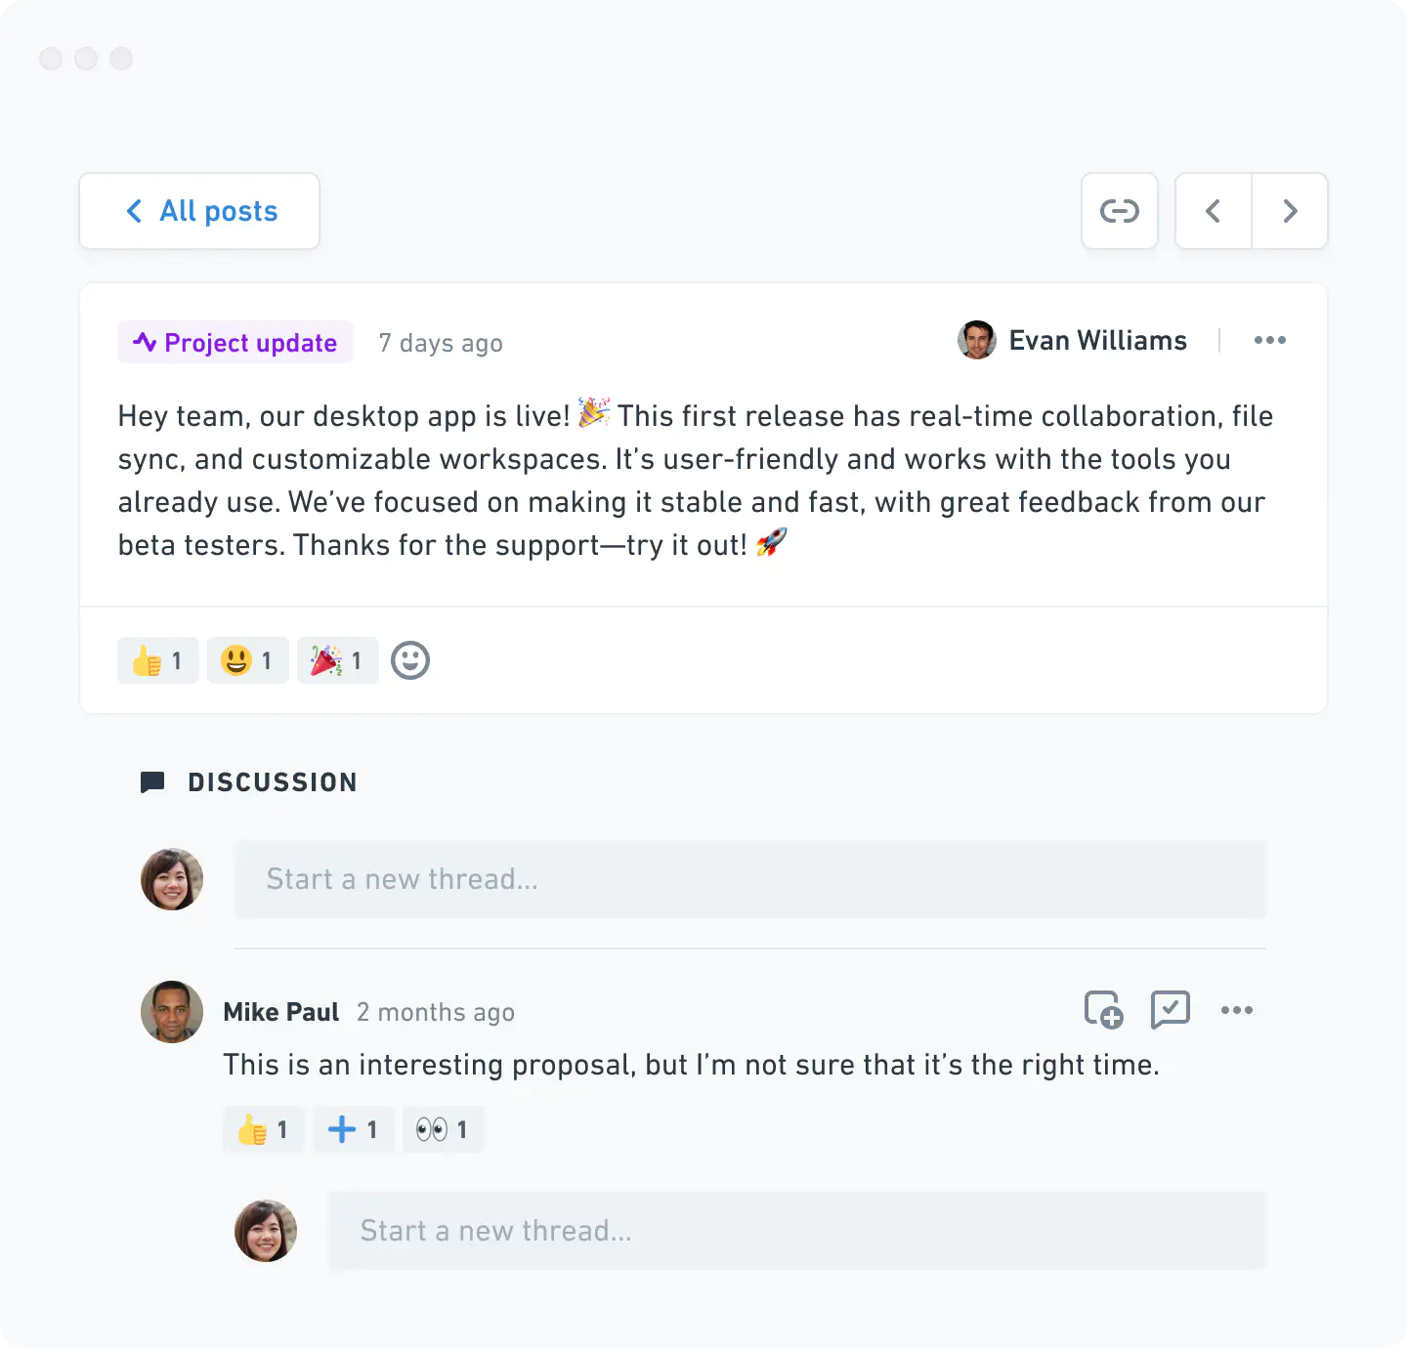Toggle the grinning face reaction on post
The height and width of the screenshot is (1348, 1407).
[x=248, y=660]
